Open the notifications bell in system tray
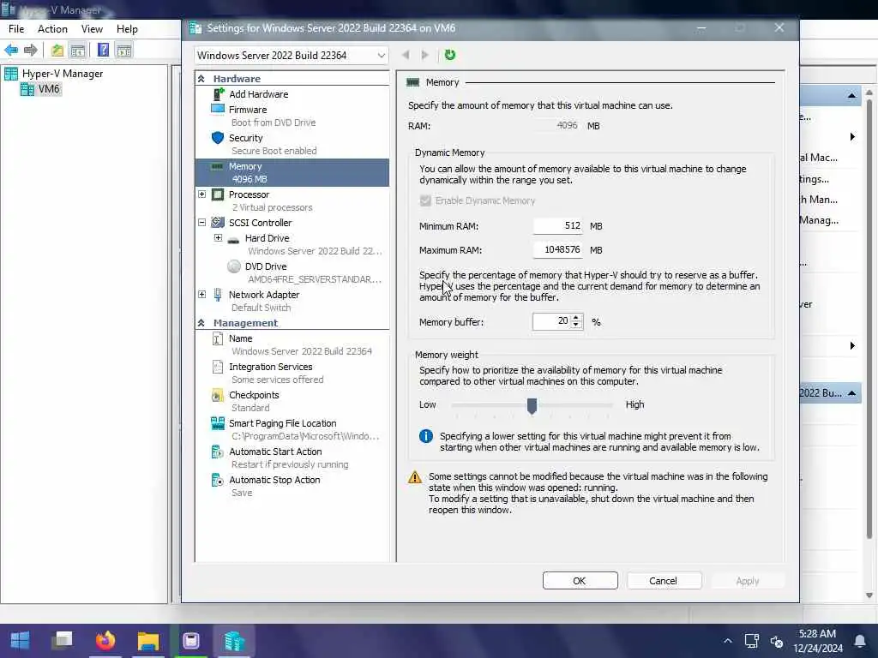This screenshot has width=878, height=658. click(859, 641)
